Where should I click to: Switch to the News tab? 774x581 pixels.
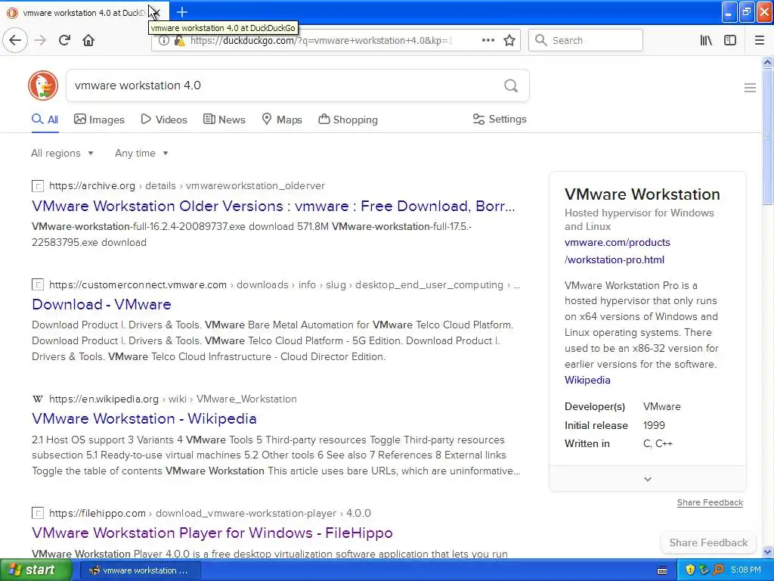pos(224,120)
